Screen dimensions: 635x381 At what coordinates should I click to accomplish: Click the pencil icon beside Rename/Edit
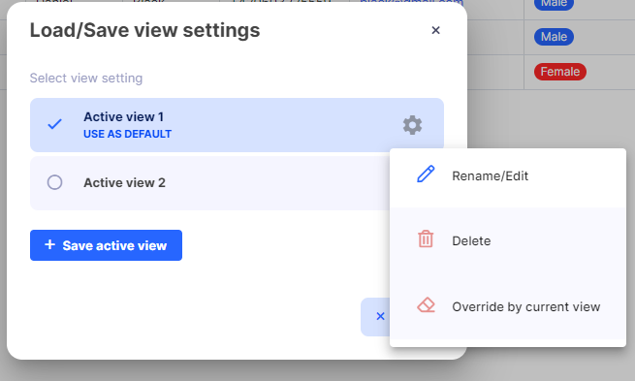pos(426,175)
